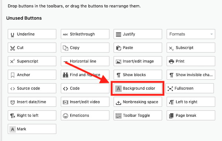Click the Nonbreaking space label

tap(141, 102)
